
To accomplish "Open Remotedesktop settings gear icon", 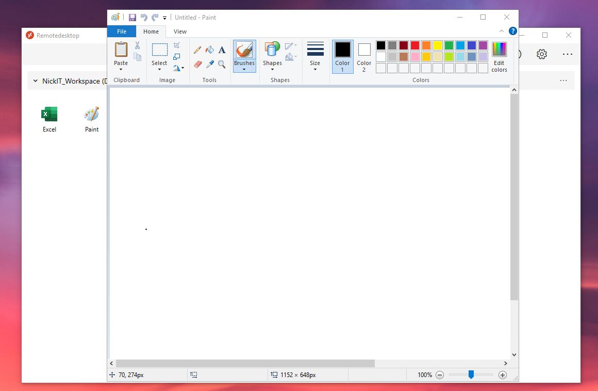I will click(542, 54).
